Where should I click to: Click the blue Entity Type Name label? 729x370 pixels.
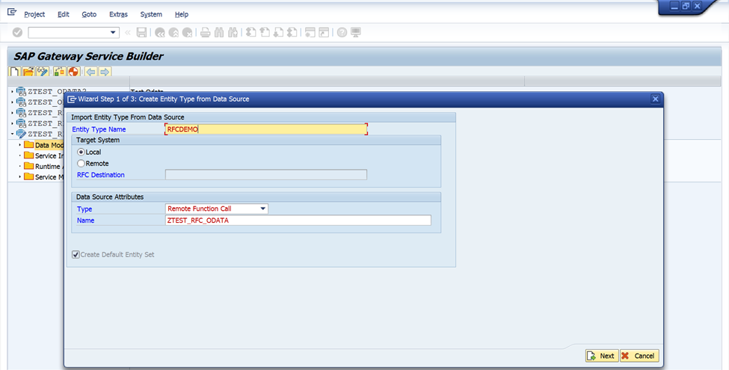click(x=99, y=129)
